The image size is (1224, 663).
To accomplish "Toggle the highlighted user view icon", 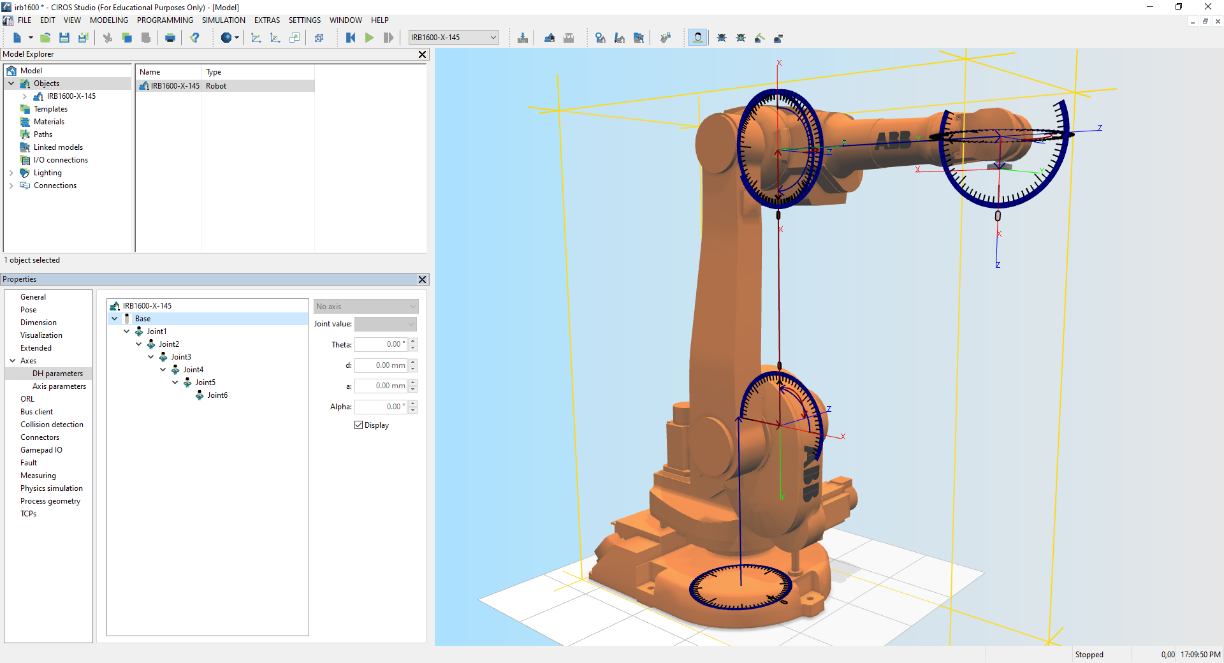I will click(698, 38).
